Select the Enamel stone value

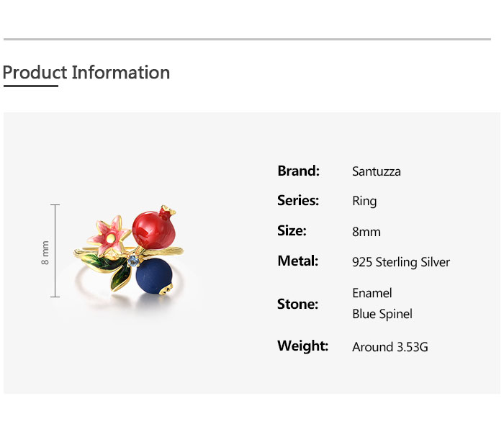(372, 293)
